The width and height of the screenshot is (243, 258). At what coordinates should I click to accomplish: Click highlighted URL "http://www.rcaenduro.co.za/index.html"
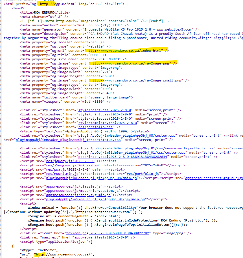[124, 51]
